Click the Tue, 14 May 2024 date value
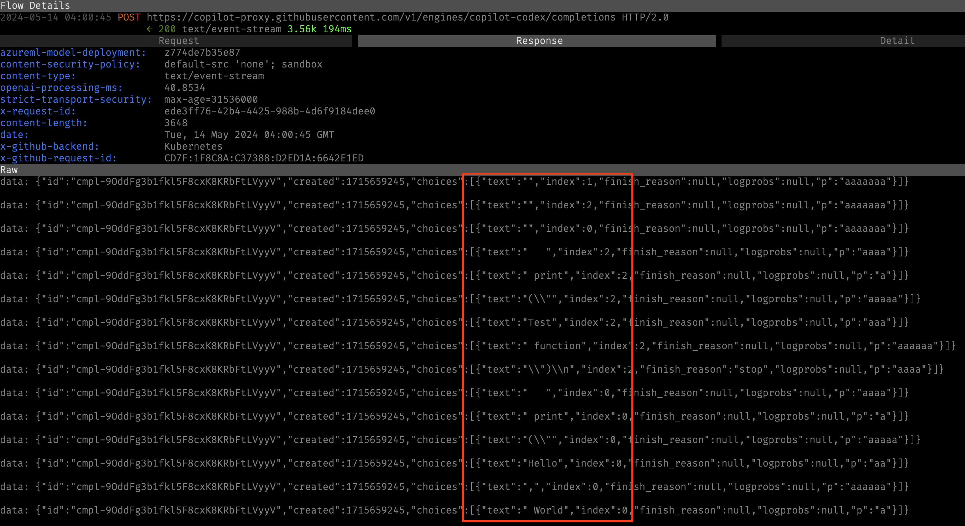 click(249, 135)
